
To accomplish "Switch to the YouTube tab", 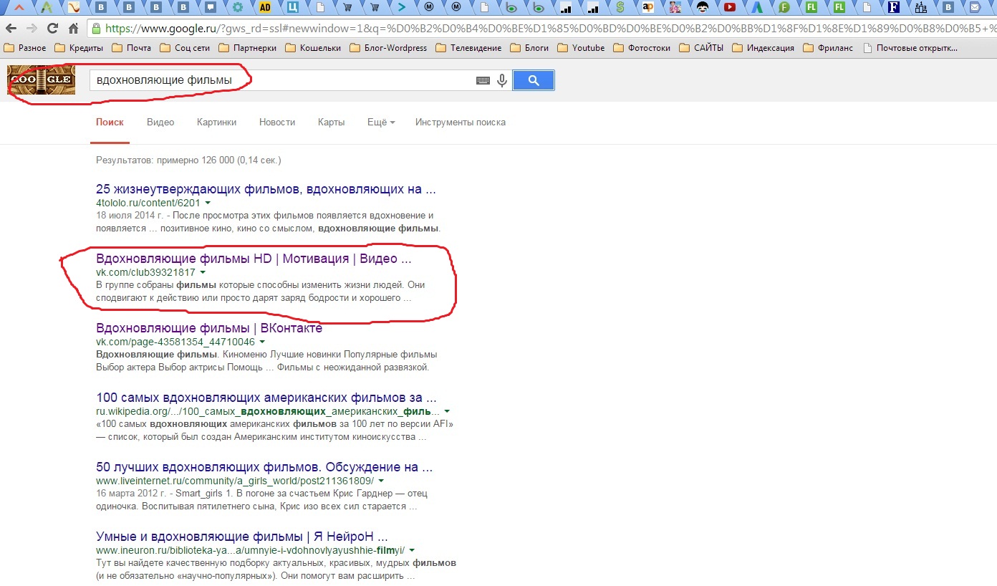I will click(730, 8).
